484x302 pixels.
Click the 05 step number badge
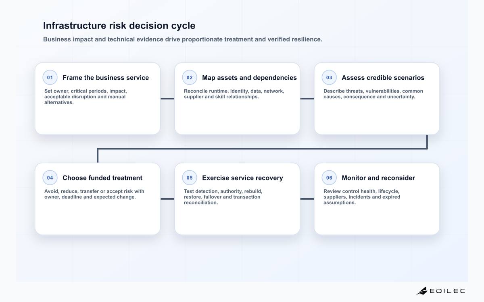pos(190,178)
